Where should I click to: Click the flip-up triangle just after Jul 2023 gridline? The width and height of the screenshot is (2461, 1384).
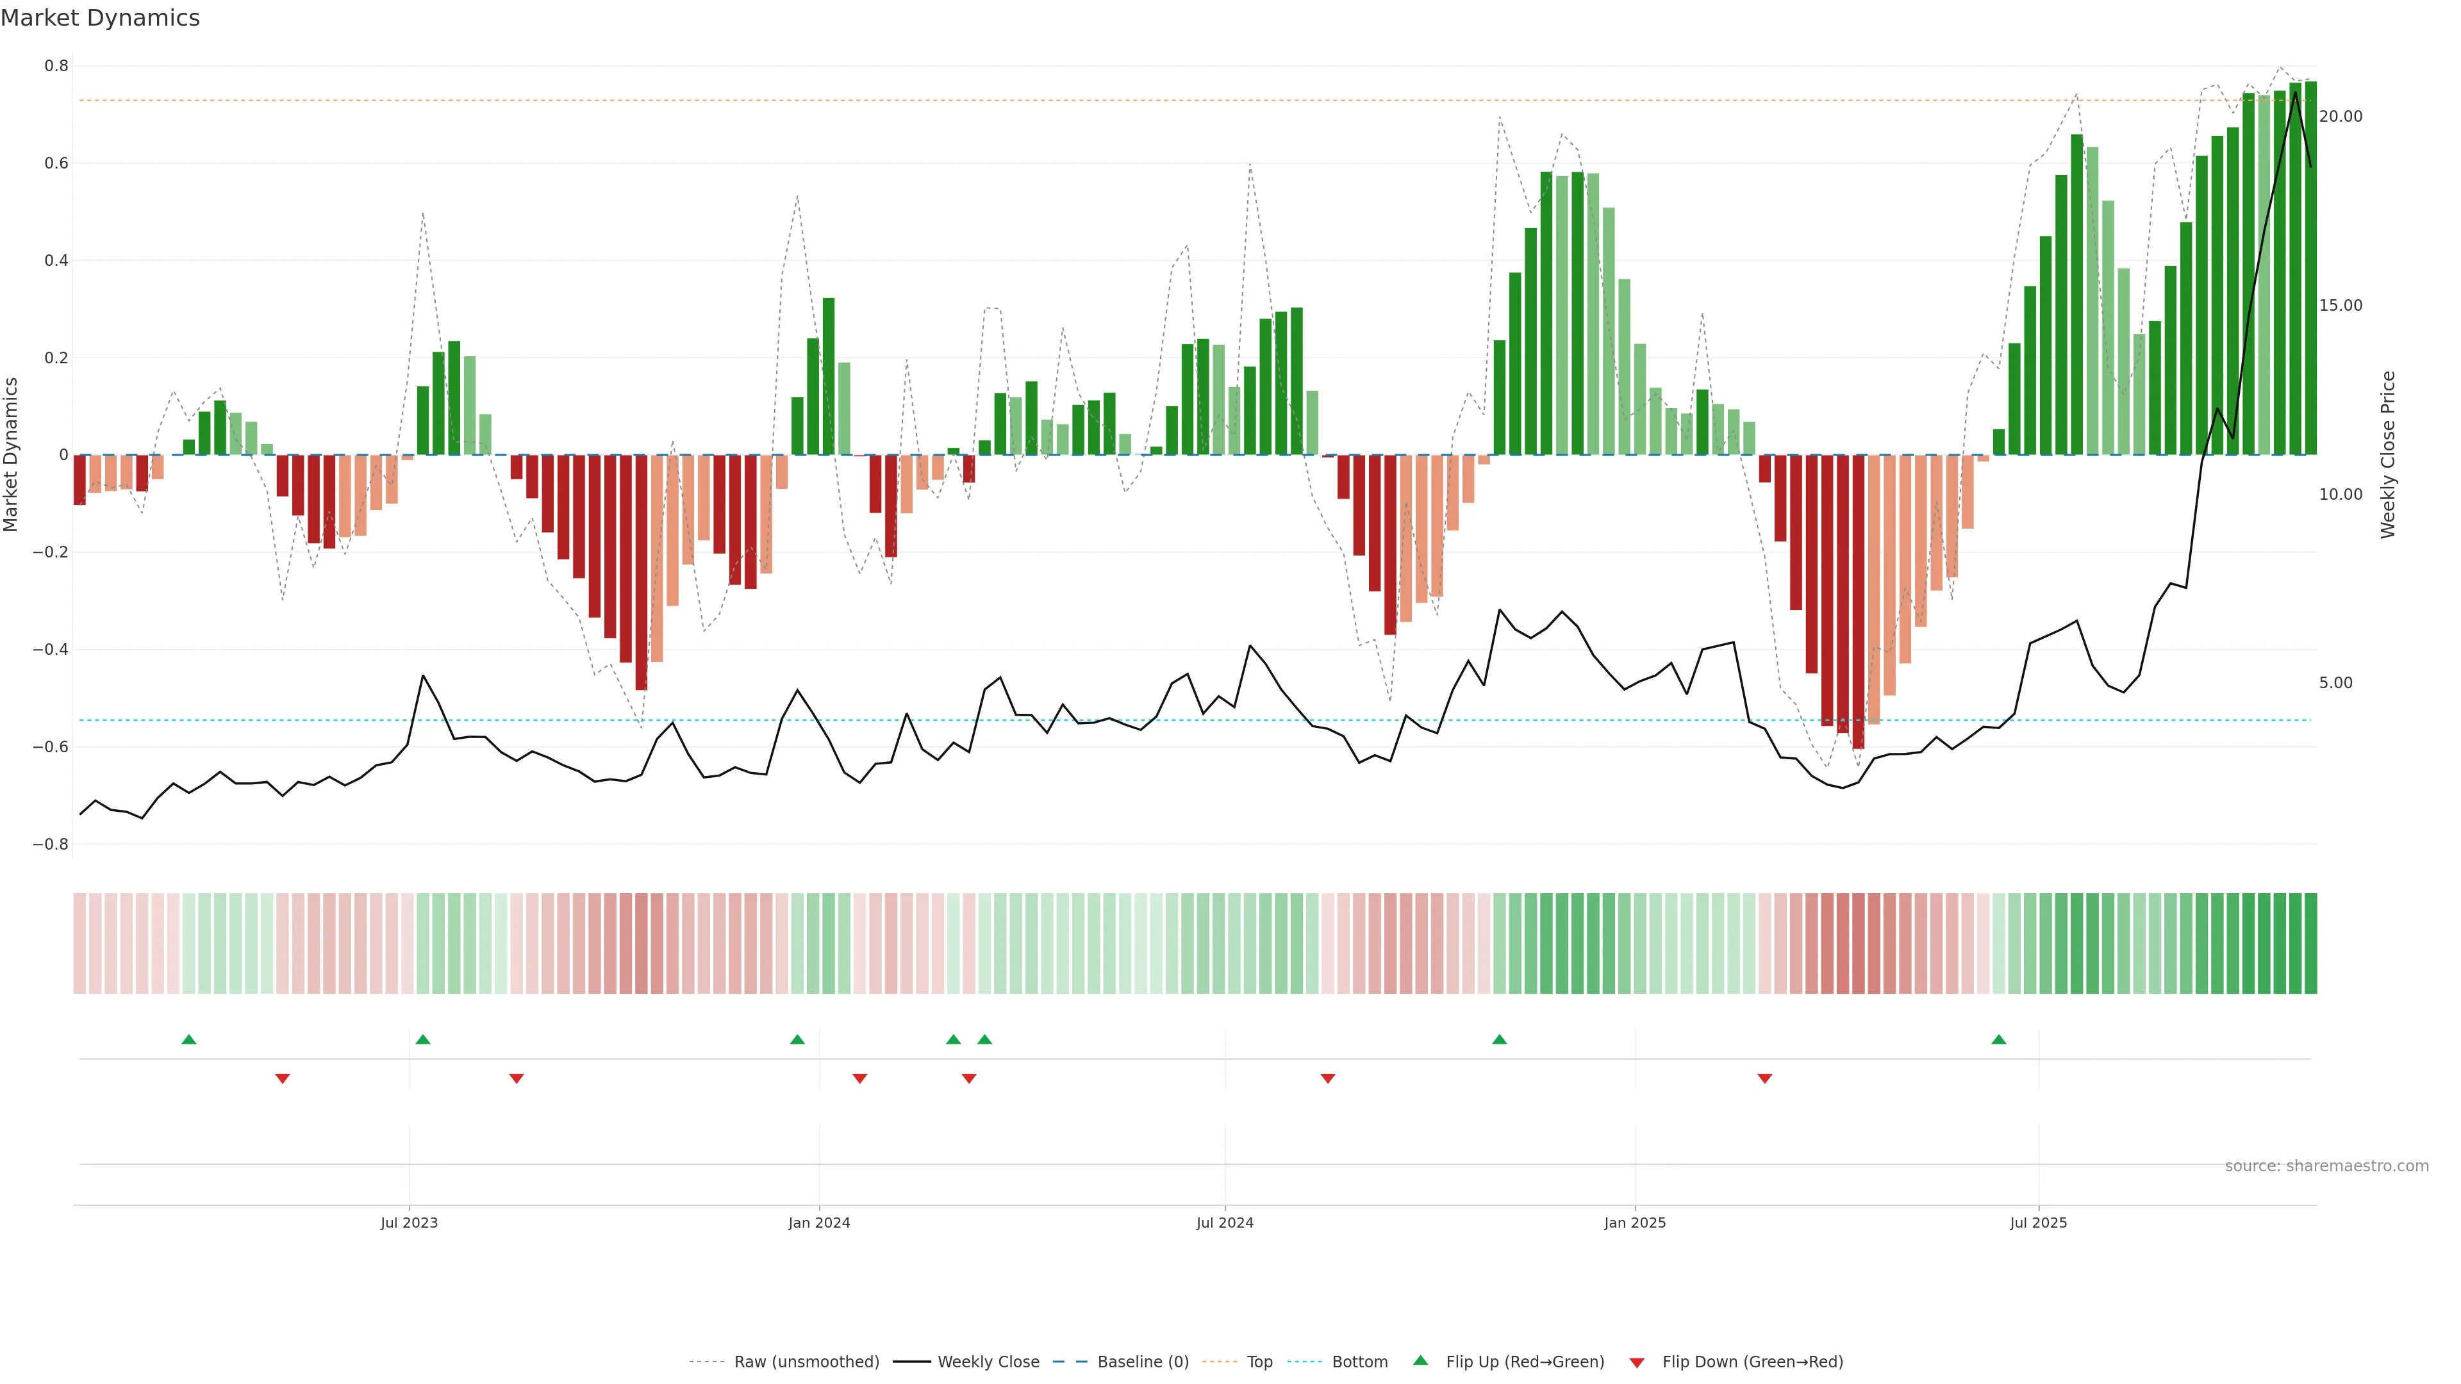point(423,1039)
